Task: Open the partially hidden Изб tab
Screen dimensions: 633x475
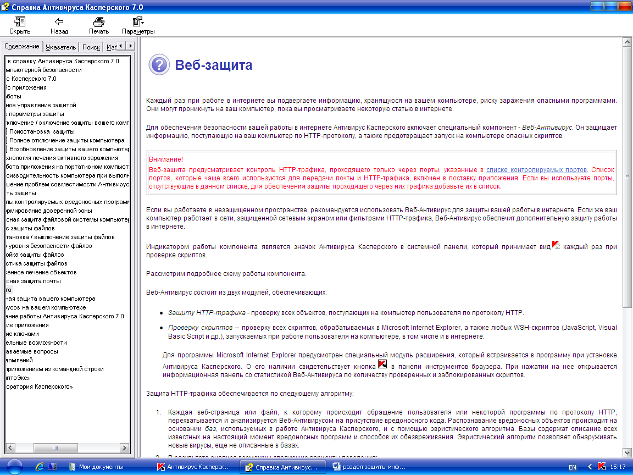Action: pyautogui.click(x=111, y=47)
